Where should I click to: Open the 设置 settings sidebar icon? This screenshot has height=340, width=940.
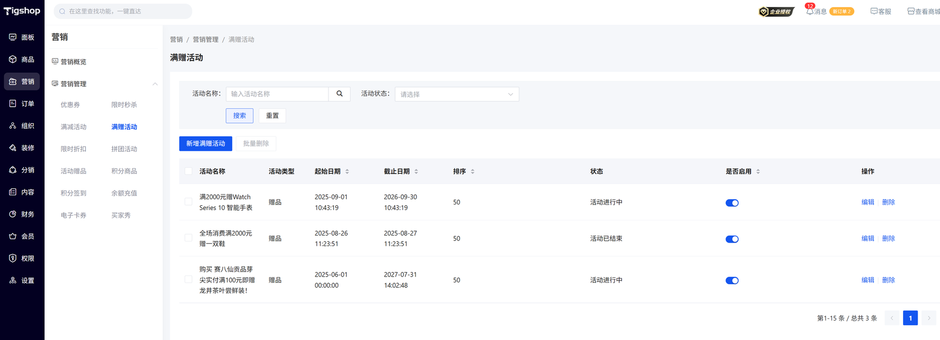click(x=13, y=280)
